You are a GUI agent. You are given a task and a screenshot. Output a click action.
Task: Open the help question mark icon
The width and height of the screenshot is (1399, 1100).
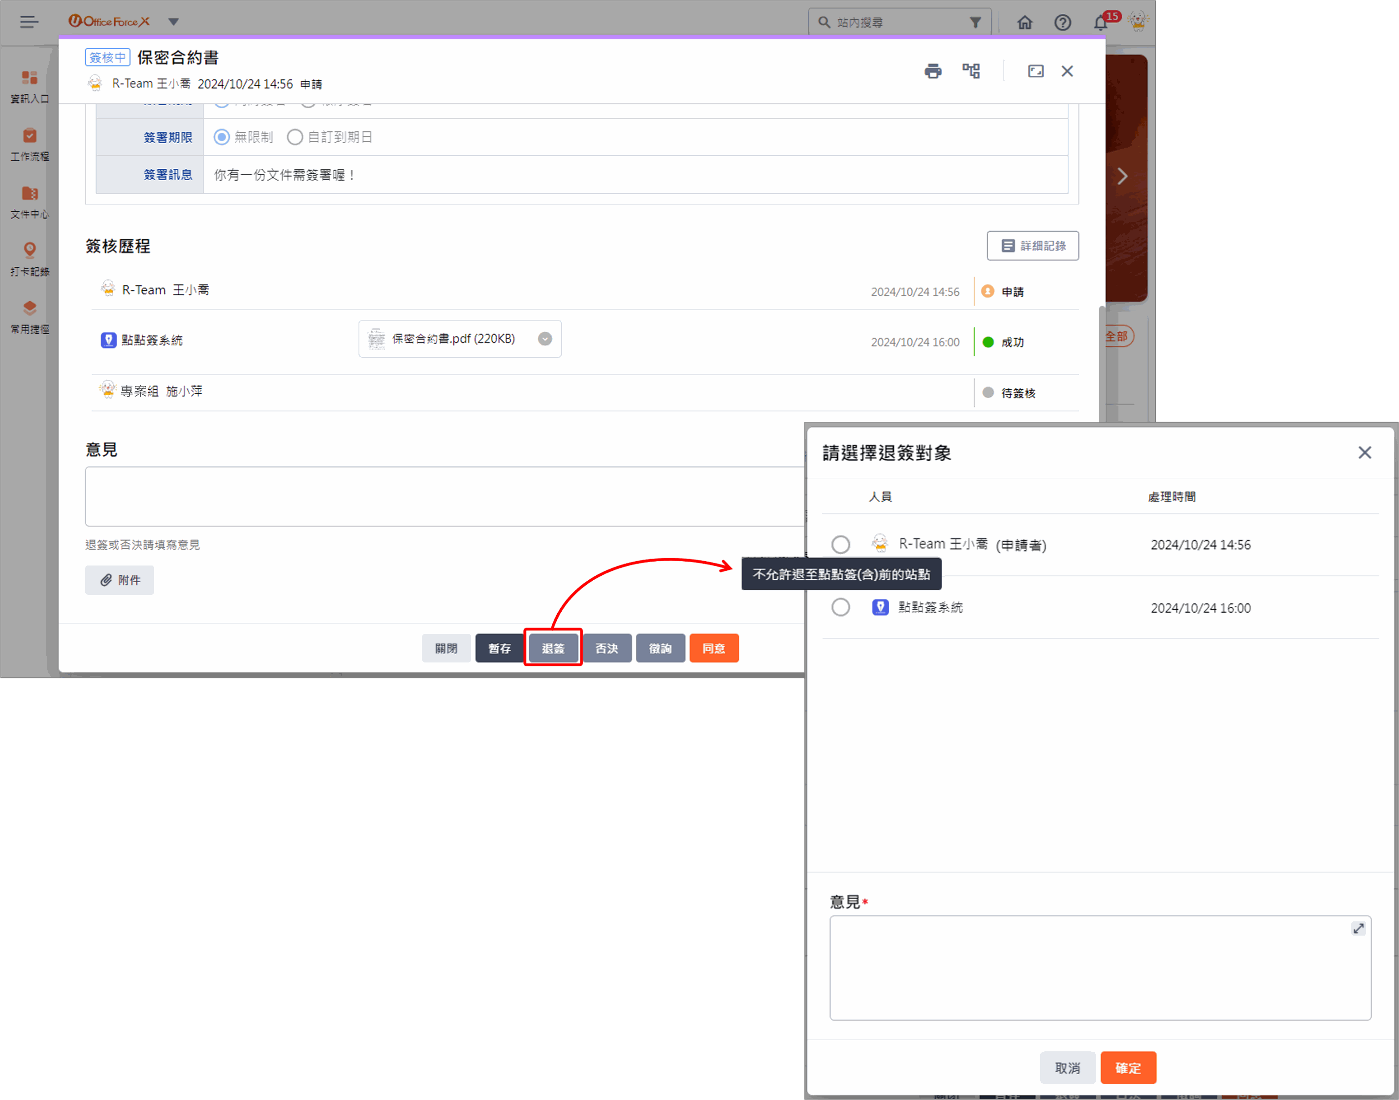(x=1062, y=23)
